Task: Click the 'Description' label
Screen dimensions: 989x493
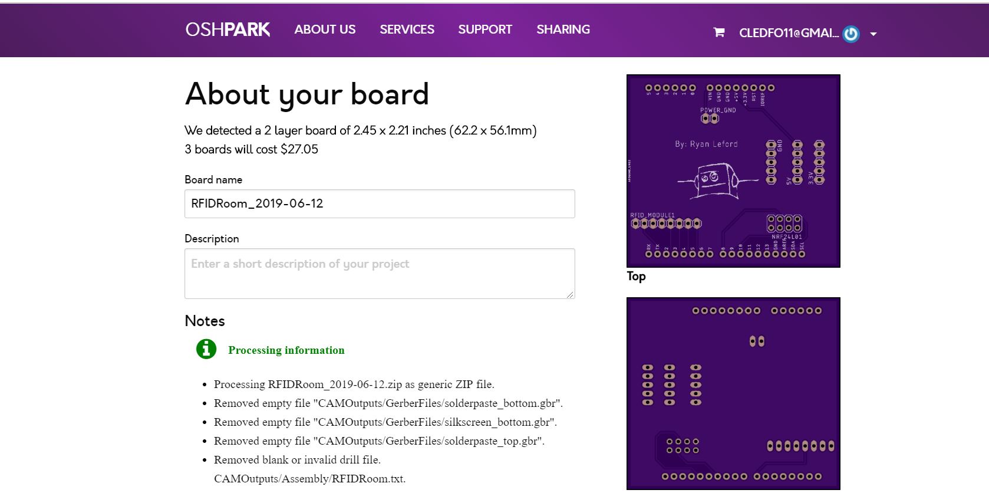Action: [212, 239]
